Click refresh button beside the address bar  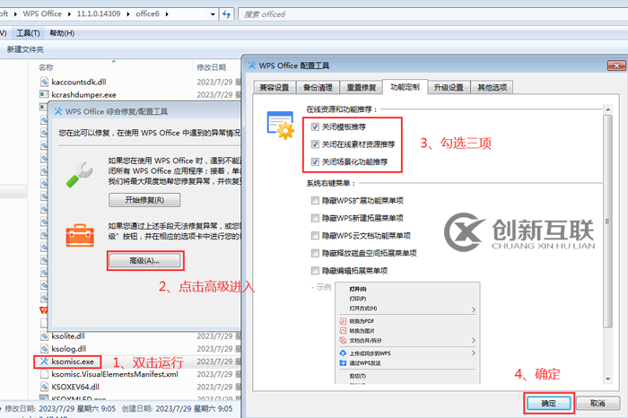click(x=227, y=14)
